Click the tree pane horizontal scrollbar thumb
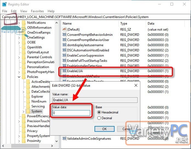 click(25, 146)
